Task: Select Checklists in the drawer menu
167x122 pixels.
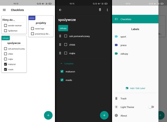Action: pyautogui.click(x=126, y=19)
